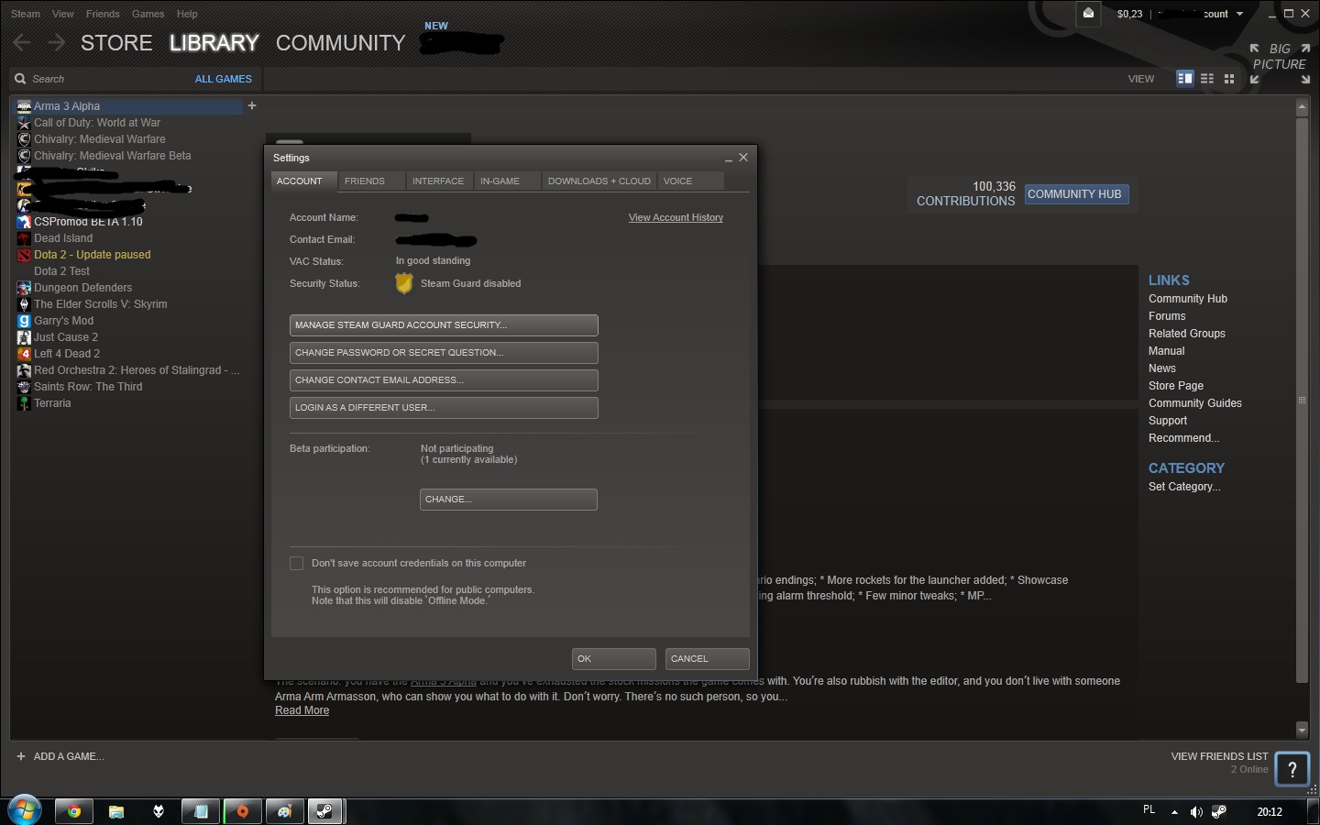The width and height of the screenshot is (1320, 825).
Task: Click the volume speaker tray icon
Action: (1196, 812)
